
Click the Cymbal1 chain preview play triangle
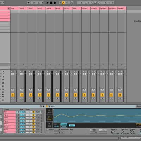[x=113, y=65]
